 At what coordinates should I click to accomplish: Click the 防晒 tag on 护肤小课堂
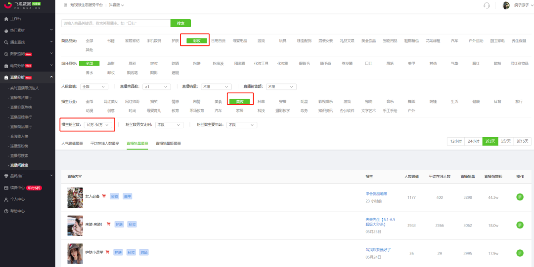pyautogui.click(x=144, y=252)
